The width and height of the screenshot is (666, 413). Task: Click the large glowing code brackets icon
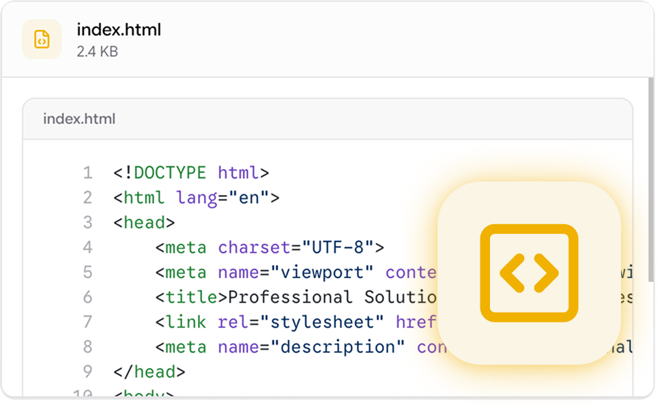(x=529, y=273)
